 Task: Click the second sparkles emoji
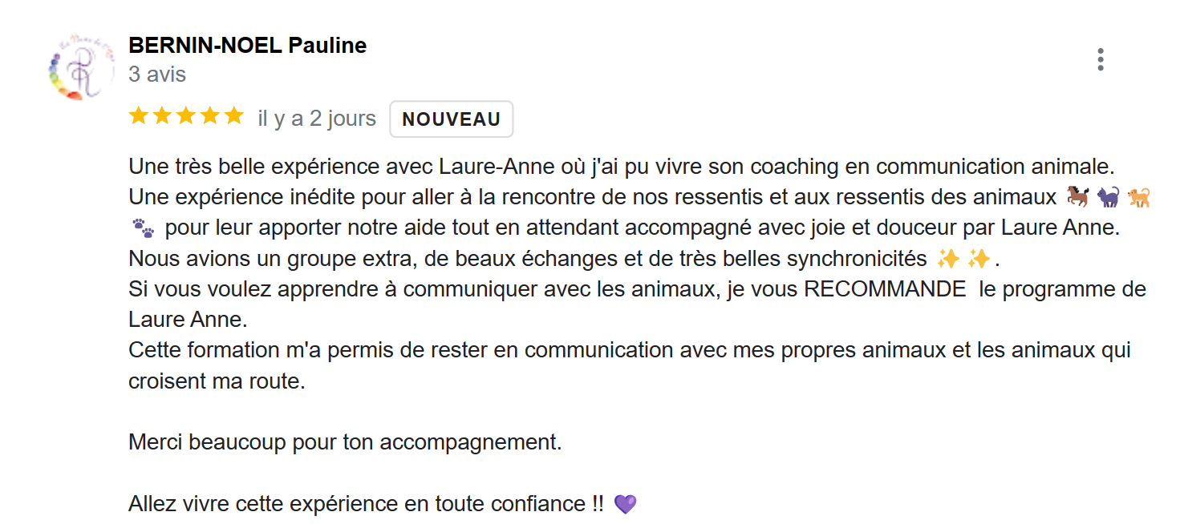pos(979,259)
